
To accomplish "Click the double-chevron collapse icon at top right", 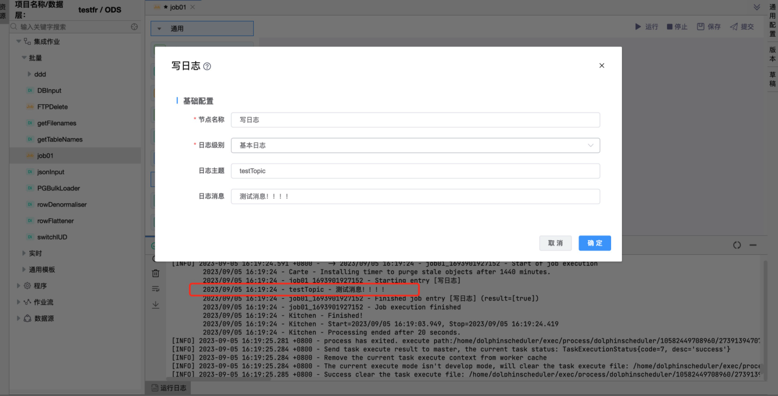I will tap(757, 7).
